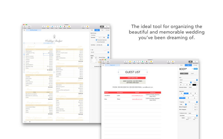
Task: Add a new sheet in Guest List window
Action: (103, 65)
